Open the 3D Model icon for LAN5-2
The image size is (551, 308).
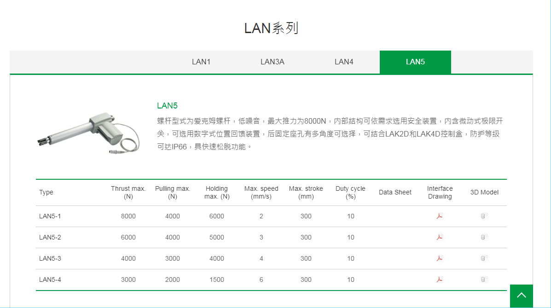484,237
